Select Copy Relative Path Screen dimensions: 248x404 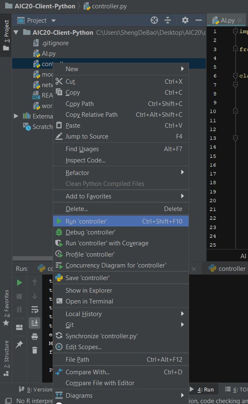tap(121, 114)
